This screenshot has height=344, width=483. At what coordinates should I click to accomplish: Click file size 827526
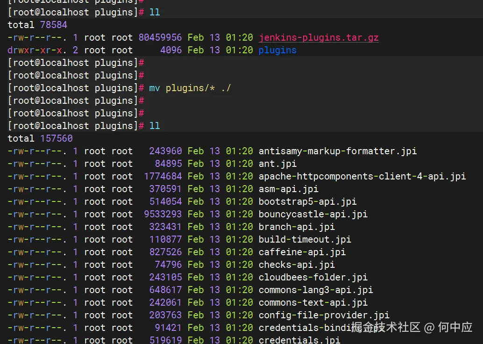(166, 252)
